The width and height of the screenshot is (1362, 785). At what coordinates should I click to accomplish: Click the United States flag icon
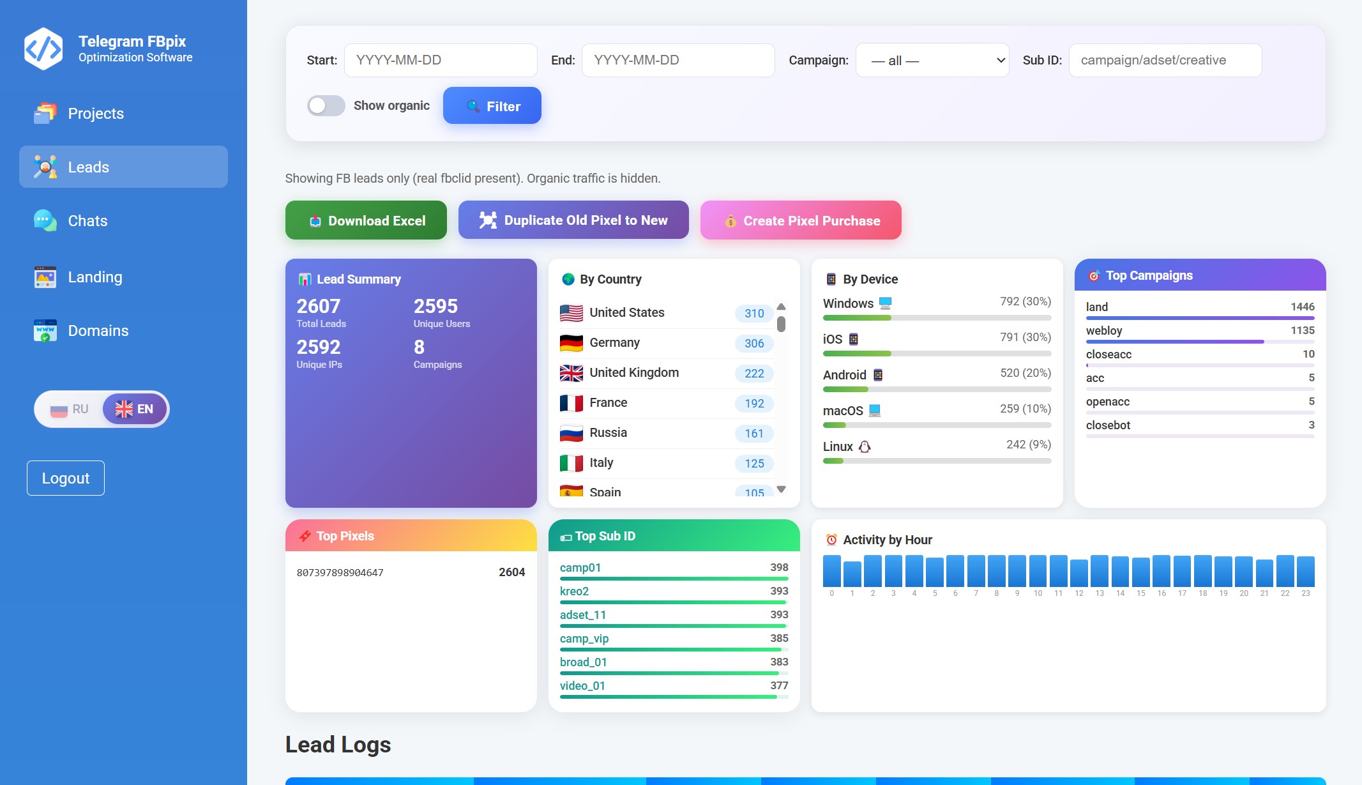pyautogui.click(x=571, y=313)
